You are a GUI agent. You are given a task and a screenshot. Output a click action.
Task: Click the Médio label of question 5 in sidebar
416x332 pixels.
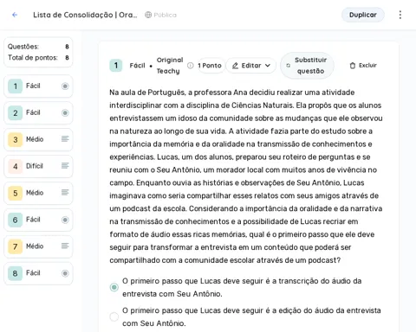pos(35,193)
